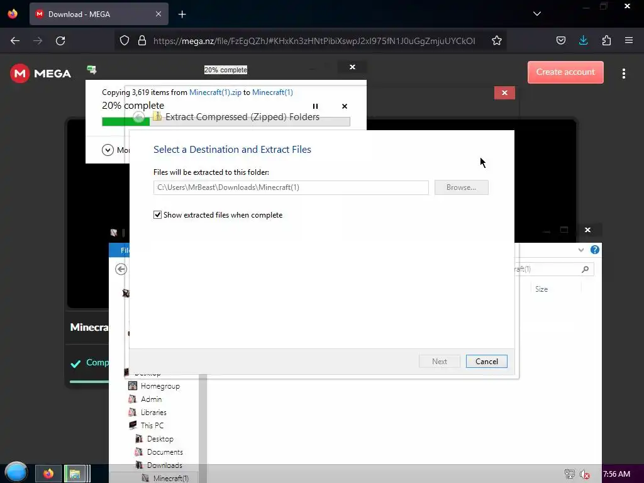Maximize the File Explorer window

coord(564,230)
